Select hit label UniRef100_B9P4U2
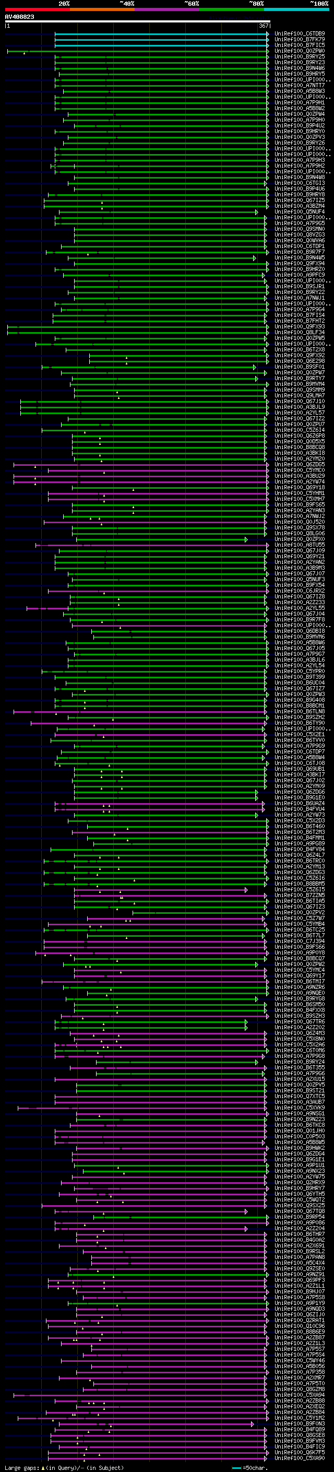The image size is (334, 1472). point(300,126)
